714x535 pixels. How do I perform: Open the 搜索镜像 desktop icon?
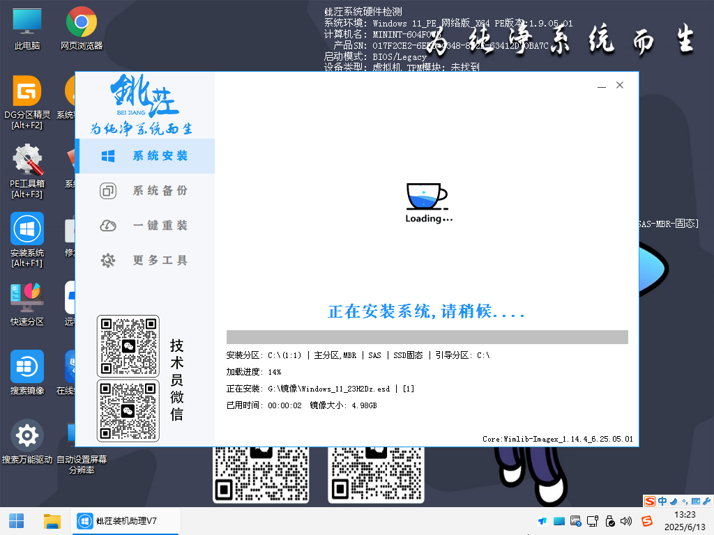click(x=27, y=373)
